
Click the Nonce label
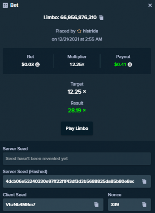114,195
